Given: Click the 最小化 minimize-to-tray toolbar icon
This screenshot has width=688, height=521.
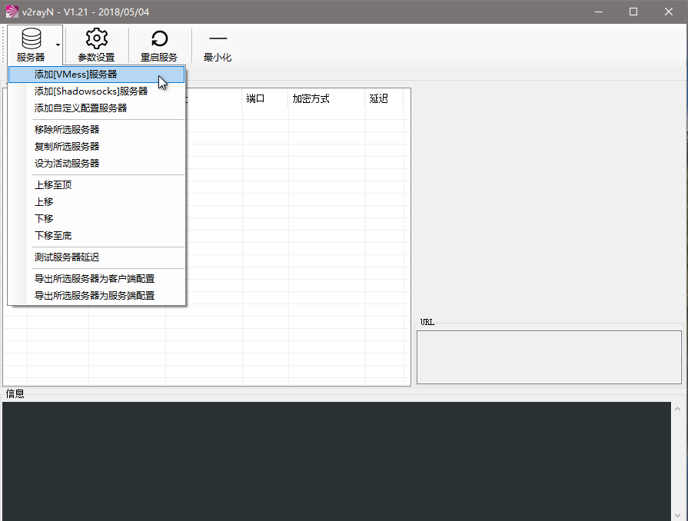Looking at the screenshot, I should (x=218, y=38).
